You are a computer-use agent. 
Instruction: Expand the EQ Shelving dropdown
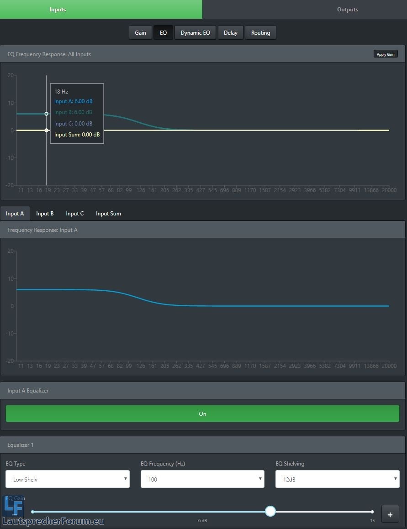click(x=337, y=479)
